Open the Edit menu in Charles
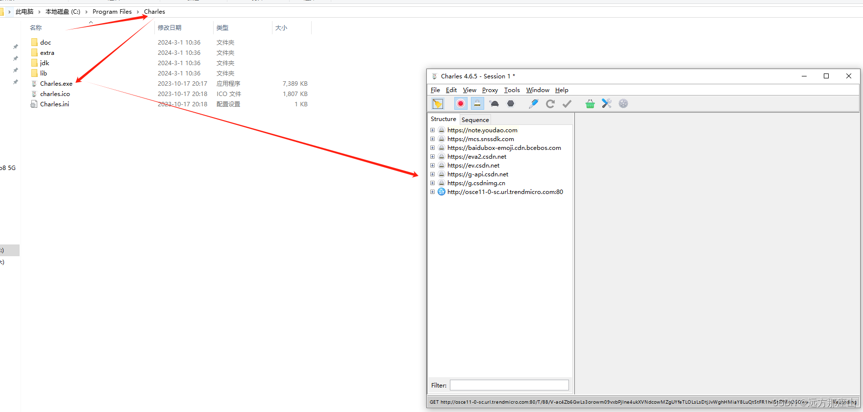The height and width of the screenshot is (412, 863). [451, 90]
